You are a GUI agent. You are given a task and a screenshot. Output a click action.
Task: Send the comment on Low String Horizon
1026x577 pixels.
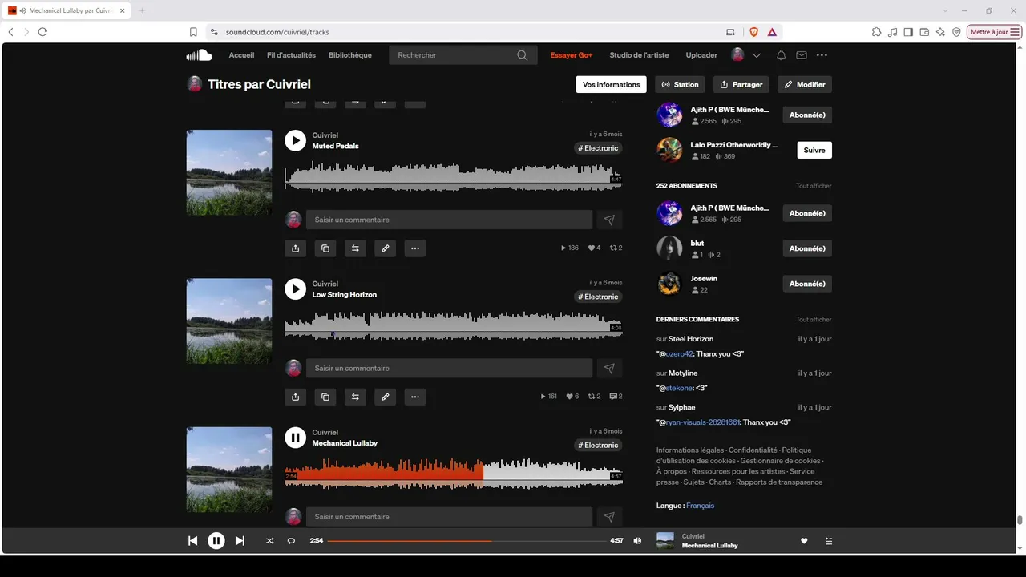609,368
